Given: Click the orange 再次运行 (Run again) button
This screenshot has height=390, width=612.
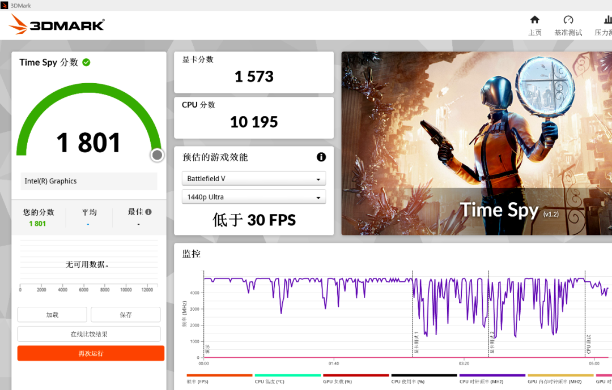Looking at the screenshot, I should click(91, 353).
